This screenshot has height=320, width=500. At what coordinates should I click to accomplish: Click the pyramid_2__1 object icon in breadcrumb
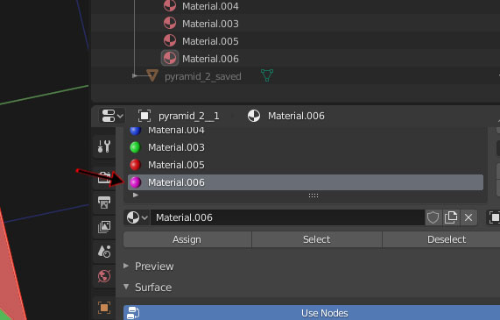pos(144,116)
